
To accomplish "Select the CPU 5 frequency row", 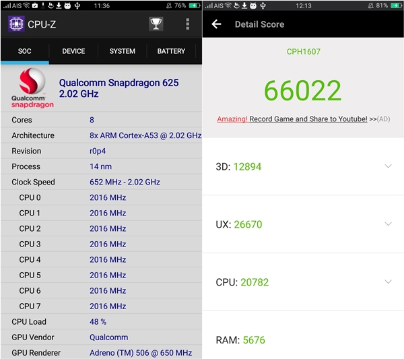I will coord(101,275).
